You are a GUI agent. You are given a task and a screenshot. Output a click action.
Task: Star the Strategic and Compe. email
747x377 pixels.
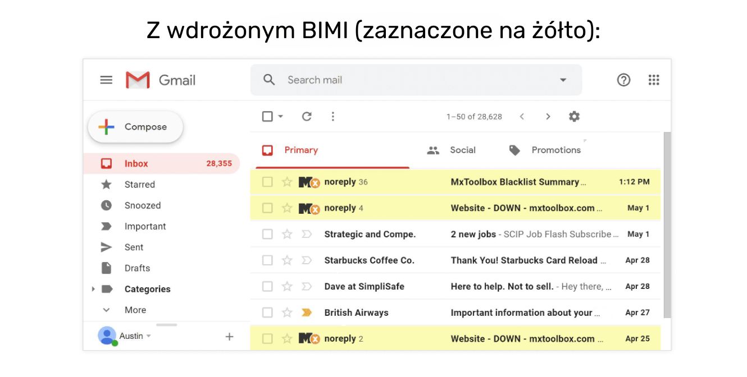click(287, 234)
